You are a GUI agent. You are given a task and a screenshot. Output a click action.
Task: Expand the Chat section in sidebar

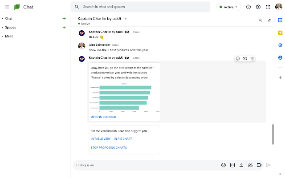tap(2, 18)
